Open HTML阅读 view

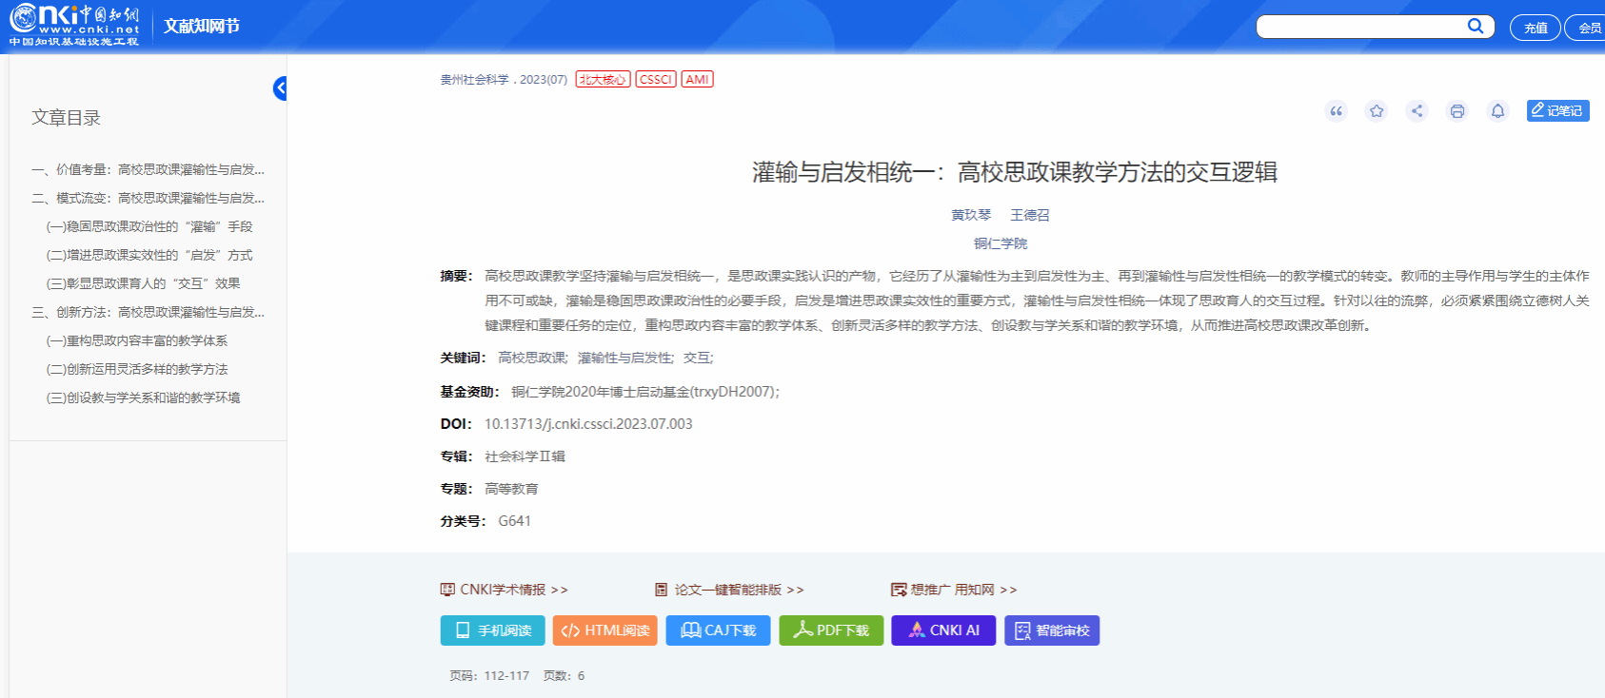(x=604, y=630)
